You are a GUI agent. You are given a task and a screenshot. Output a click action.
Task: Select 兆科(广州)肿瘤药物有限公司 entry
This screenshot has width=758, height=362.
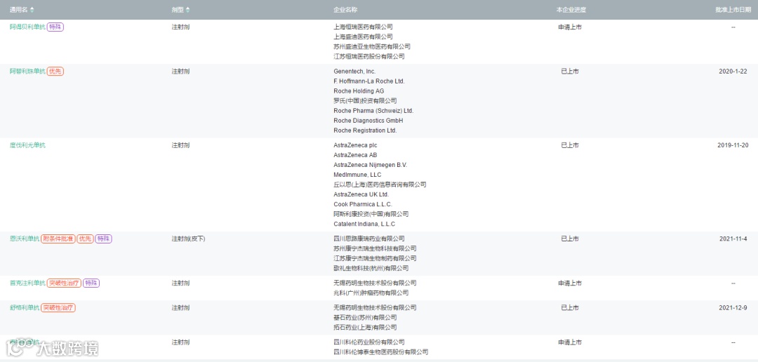point(371,293)
